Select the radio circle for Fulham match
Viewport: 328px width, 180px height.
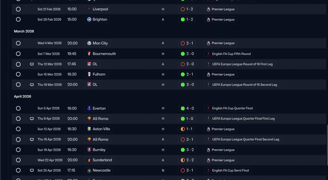point(18,74)
